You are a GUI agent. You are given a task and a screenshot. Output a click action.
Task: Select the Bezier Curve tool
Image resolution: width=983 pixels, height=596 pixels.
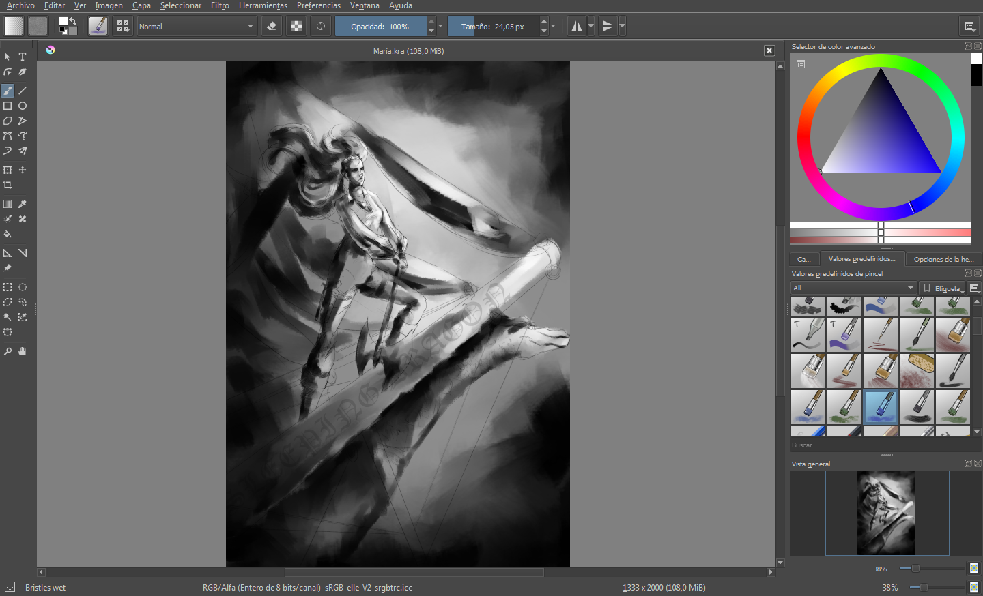point(8,136)
